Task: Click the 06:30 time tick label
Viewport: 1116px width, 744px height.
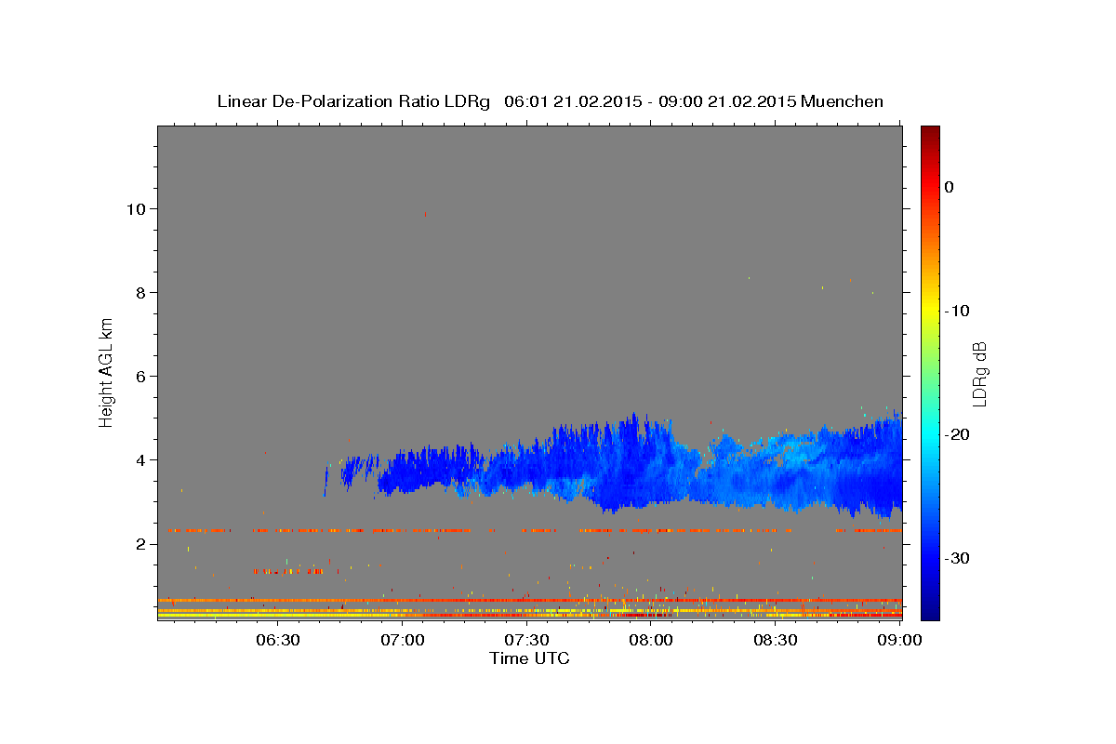Action: (278, 640)
